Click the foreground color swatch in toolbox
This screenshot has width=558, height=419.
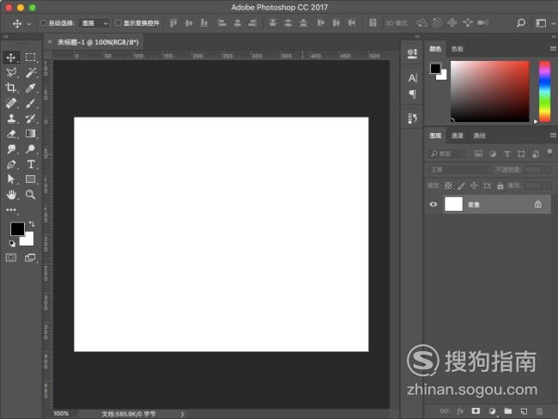pos(16,228)
